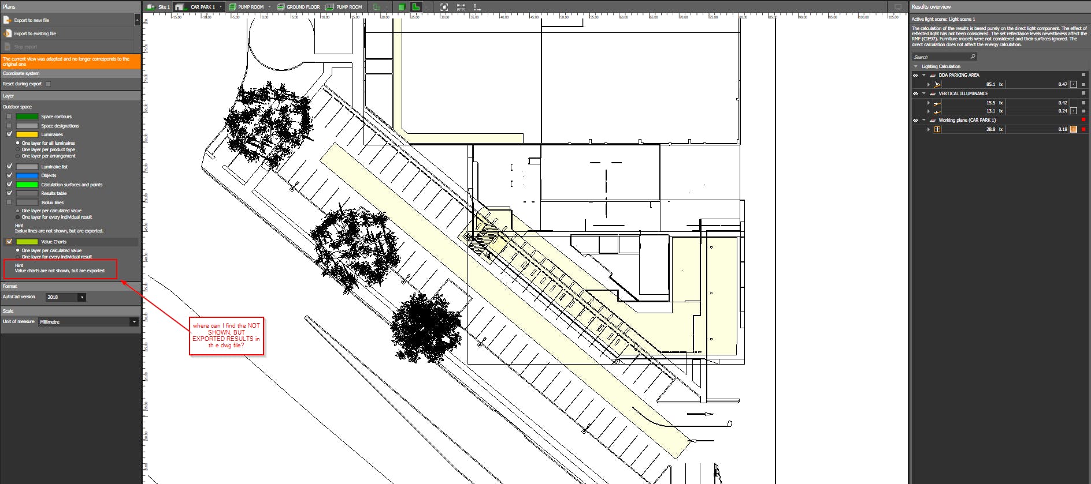Click the DDA PARKING AREA surface icon

coord(933,75)
